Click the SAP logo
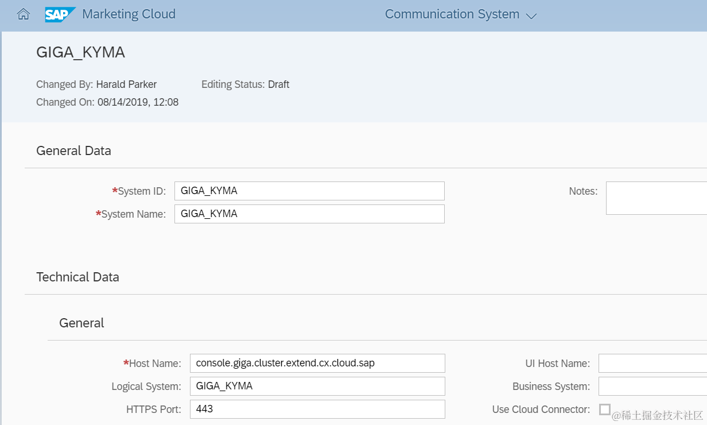Screen dimensions: 707x425 click(60, 14)
